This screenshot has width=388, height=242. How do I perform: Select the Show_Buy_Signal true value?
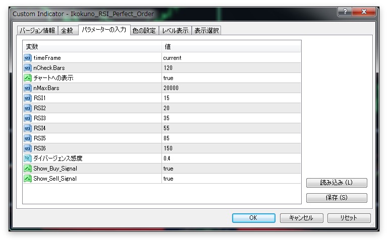click(231, 169)
